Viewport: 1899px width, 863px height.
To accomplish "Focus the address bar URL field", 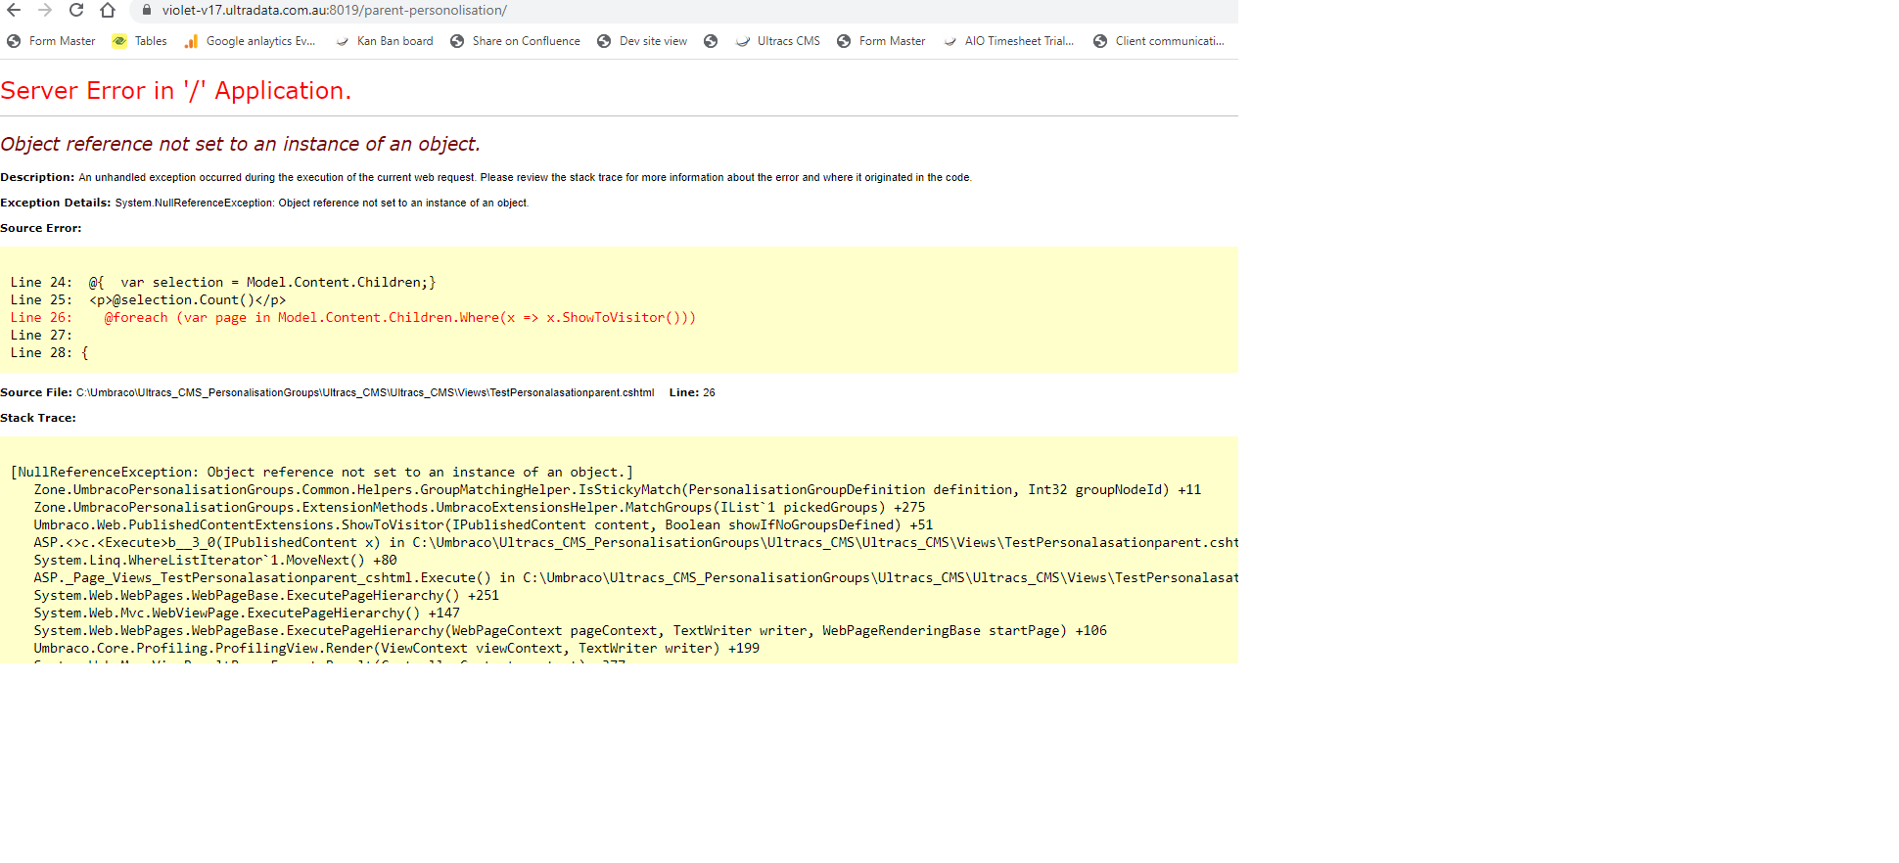I will [685, 10].
